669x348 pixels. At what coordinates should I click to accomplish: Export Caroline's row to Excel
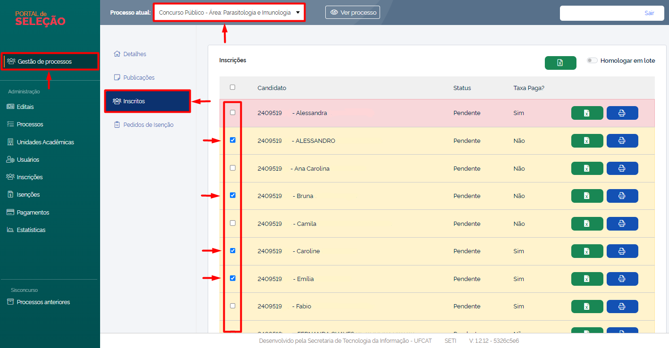click(587, 251)
